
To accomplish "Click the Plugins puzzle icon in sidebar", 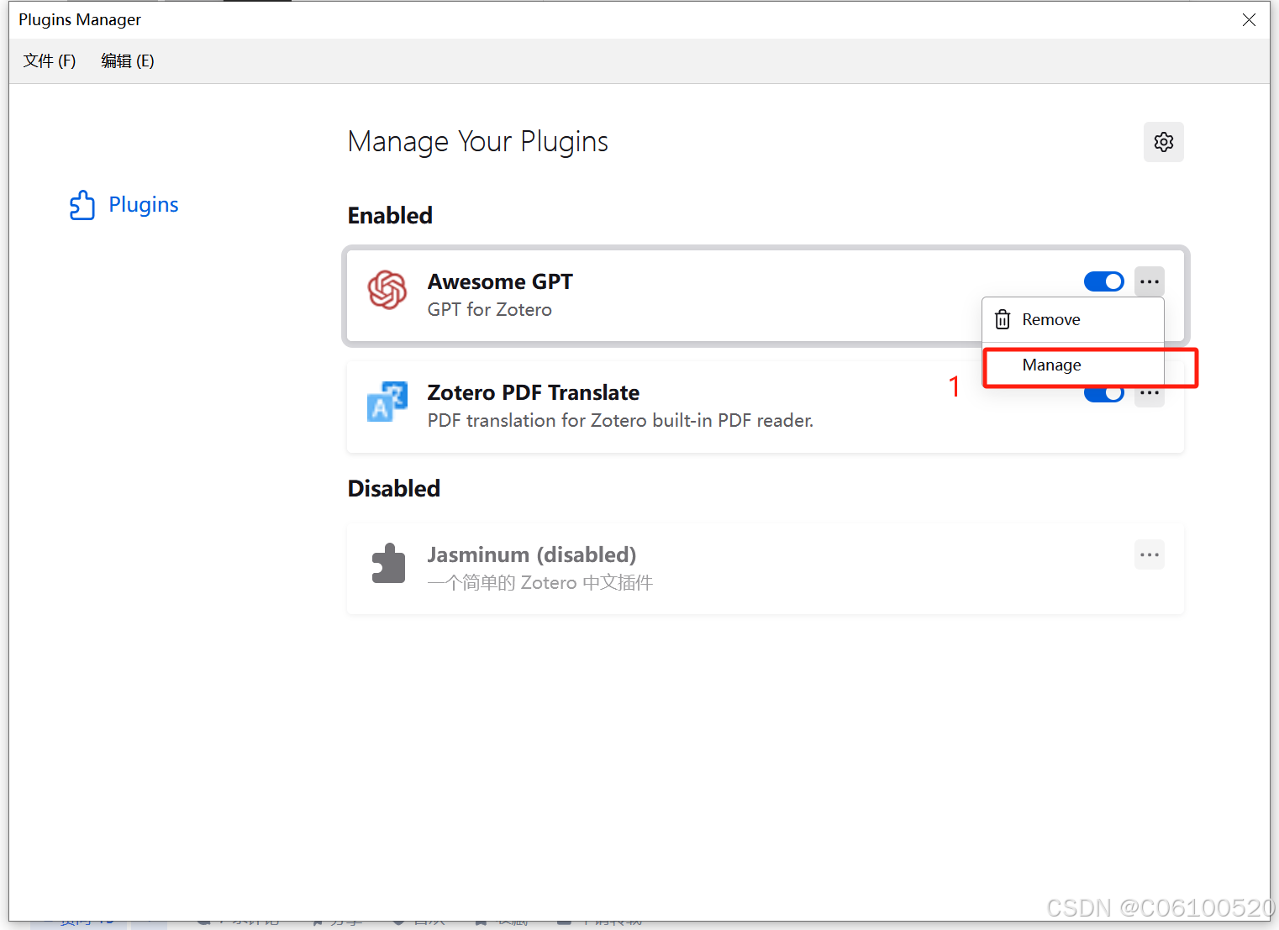I will pos(82,205).
